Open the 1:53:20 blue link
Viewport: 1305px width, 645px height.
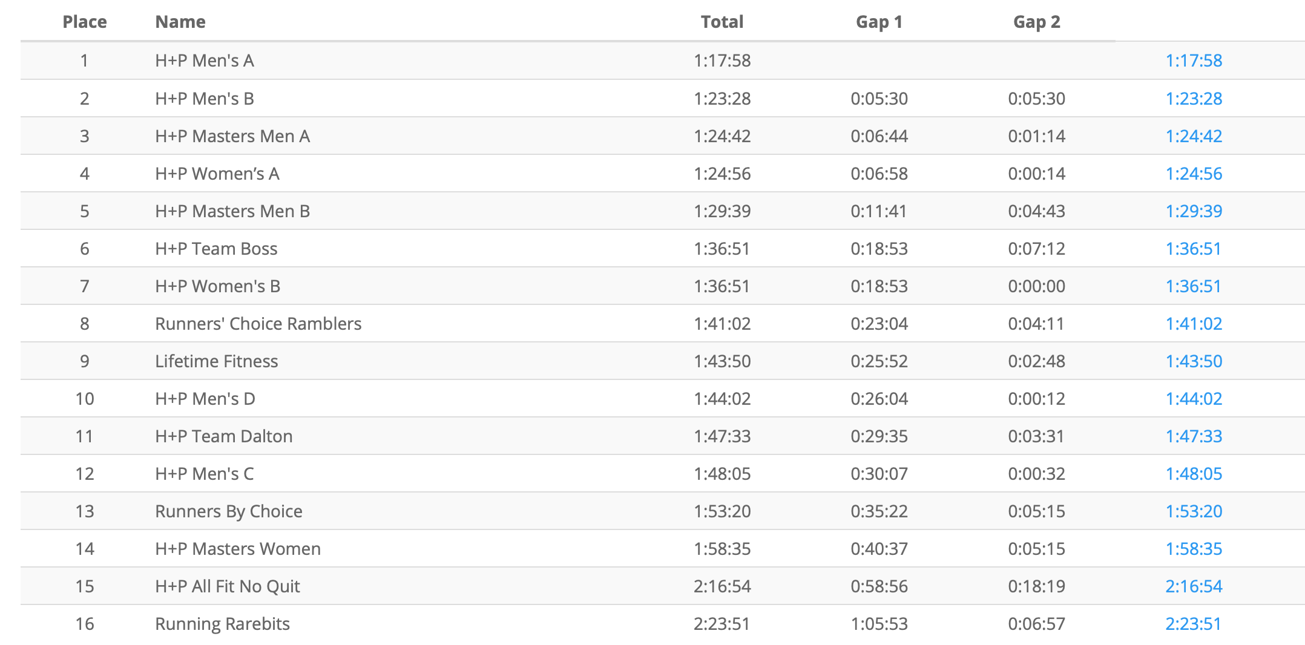1194,511
